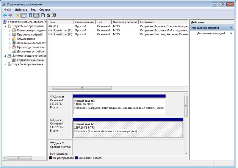Click the Диск 1 size 1397,26 ГБ label
Image resolution: width=238 pixels, height=168 pixels.
[56, 127]
